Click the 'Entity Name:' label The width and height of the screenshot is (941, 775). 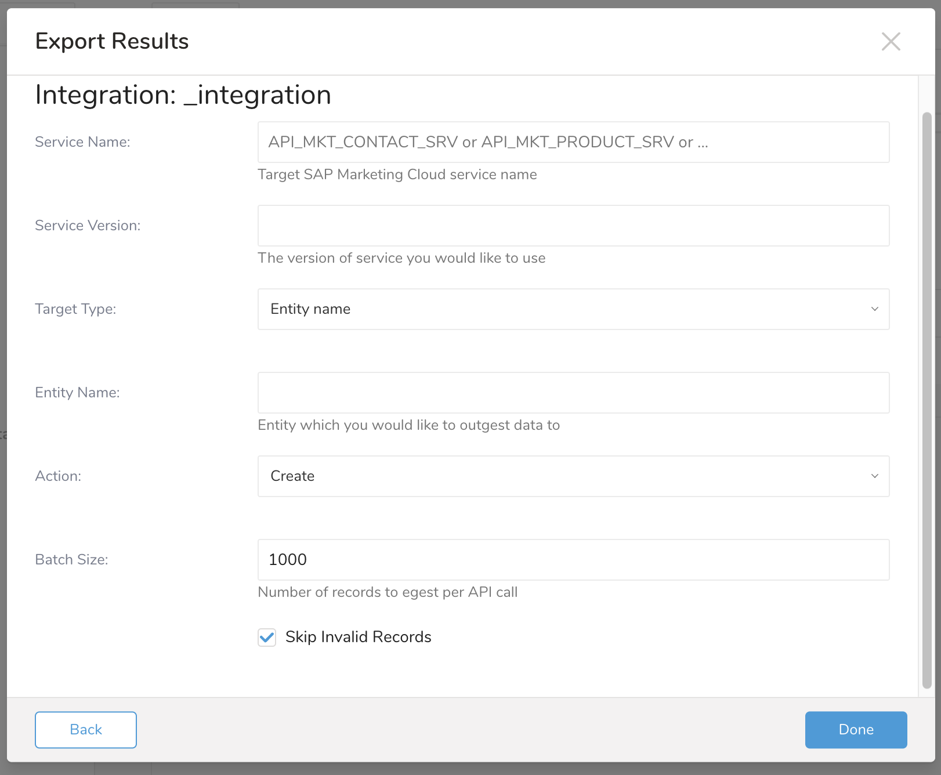(77, 393)
